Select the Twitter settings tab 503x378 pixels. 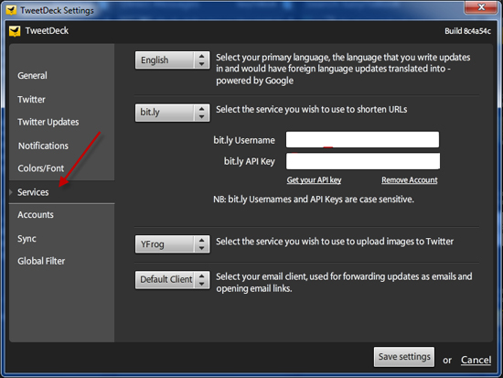point(31,99)
